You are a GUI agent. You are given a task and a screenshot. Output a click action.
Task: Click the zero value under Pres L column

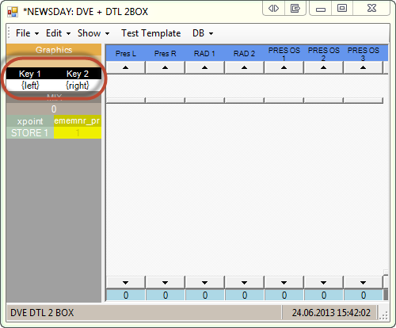(x=126, y=295)
